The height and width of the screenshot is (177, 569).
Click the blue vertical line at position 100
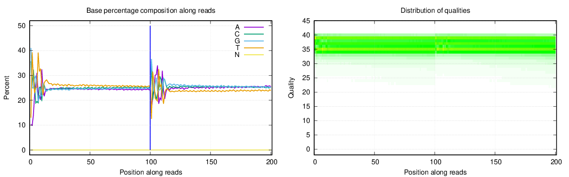150,88
